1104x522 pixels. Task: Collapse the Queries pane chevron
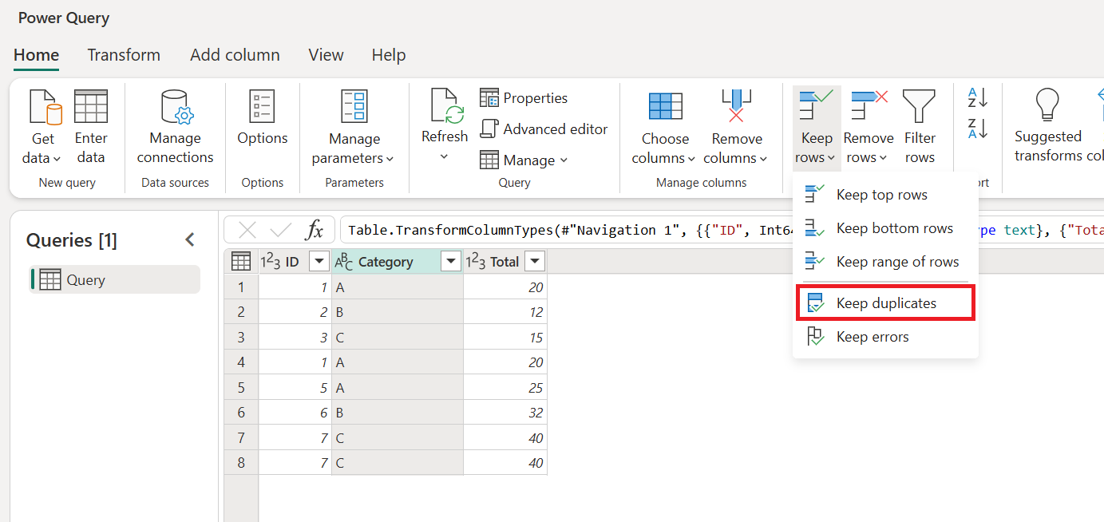point(190,239)
